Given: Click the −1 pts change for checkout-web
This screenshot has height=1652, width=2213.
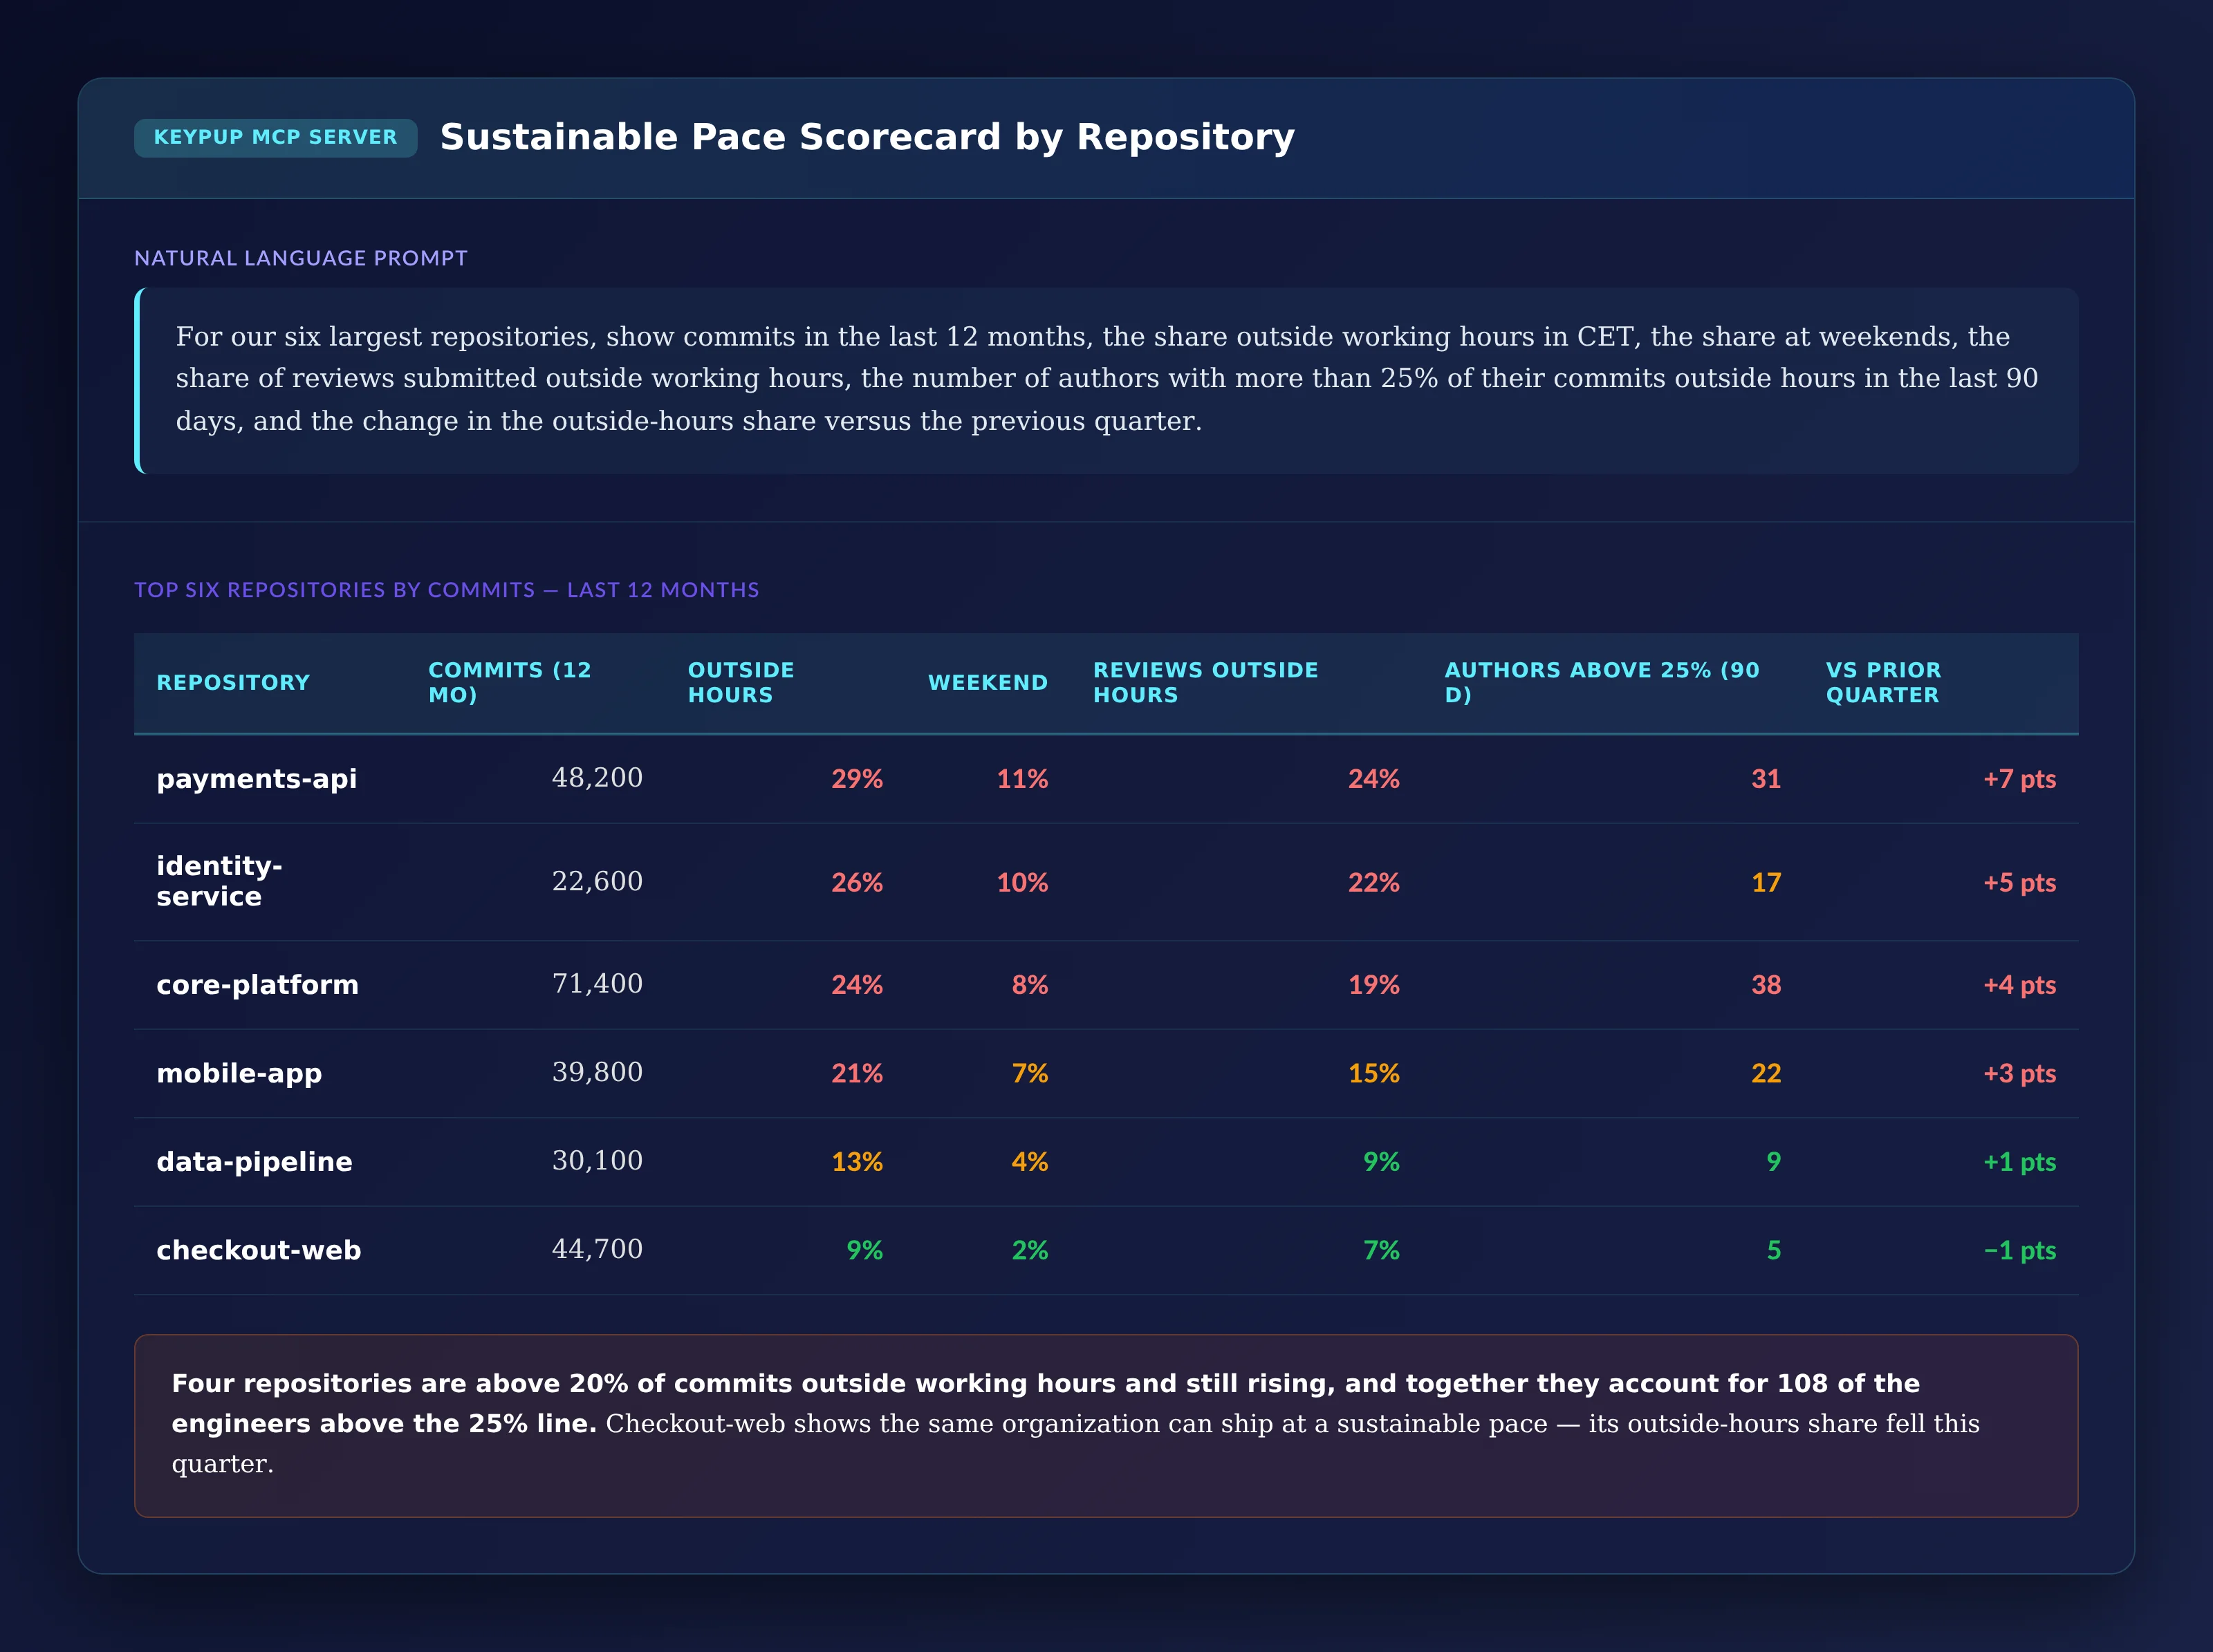Looking at the screenshot, I should pos(2019,1250).
